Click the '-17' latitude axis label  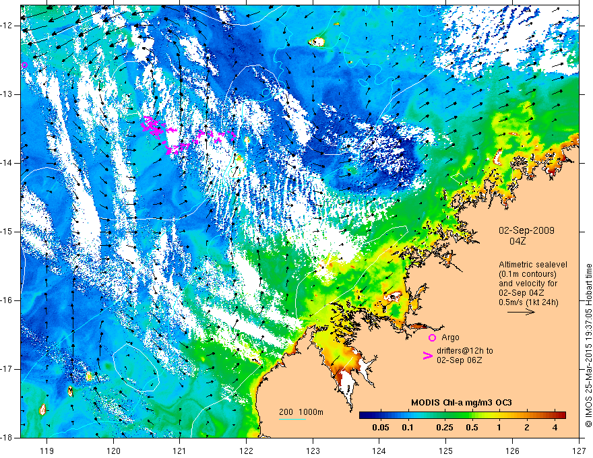coord(7,369)
